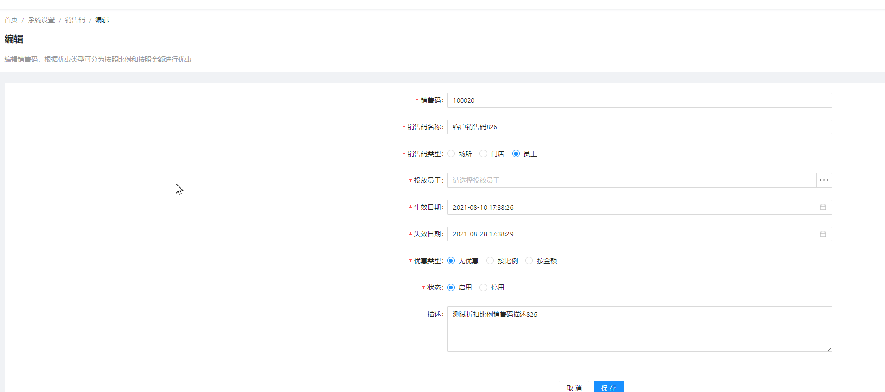The height and width of the screenshot is (392, 885).
Task: Open calendar icon in 生效日期 field
Action: pyautogui.click(x=823, y=207)
